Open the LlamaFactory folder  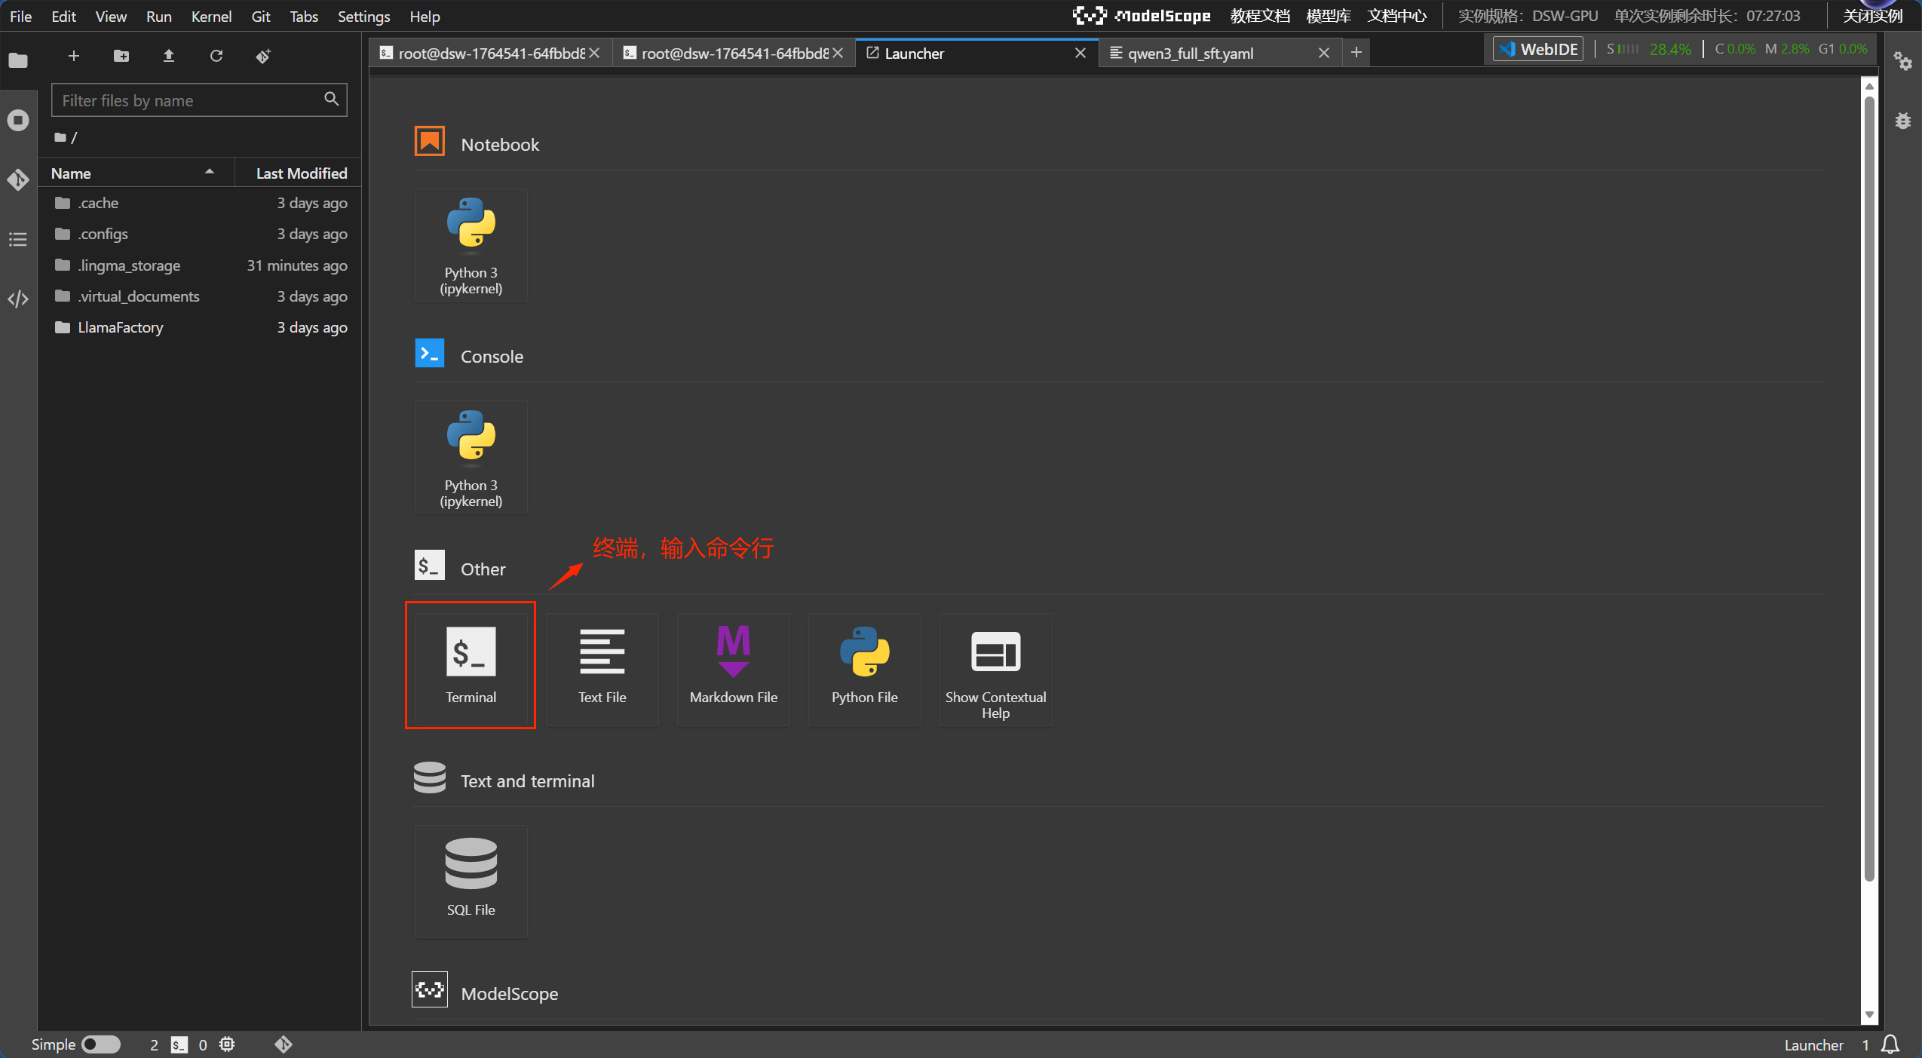click(x=121, y=327)
